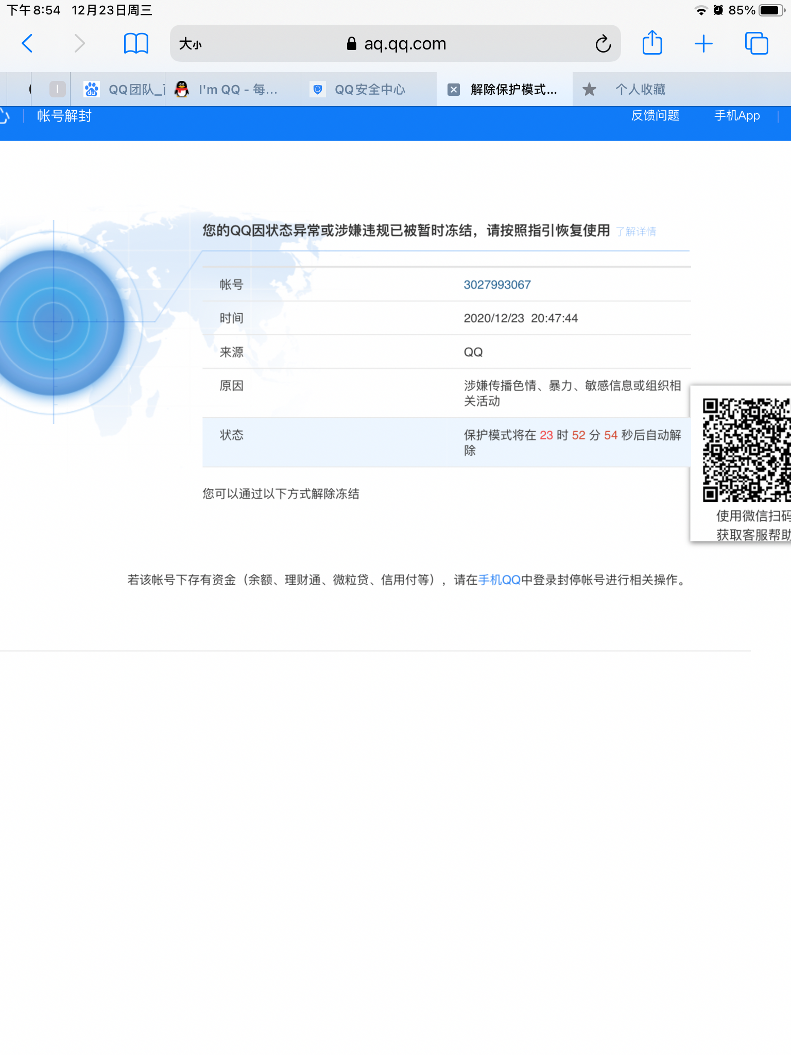Select the 来源 value QQ
The image size is (791, 1055).
(473, 352)
